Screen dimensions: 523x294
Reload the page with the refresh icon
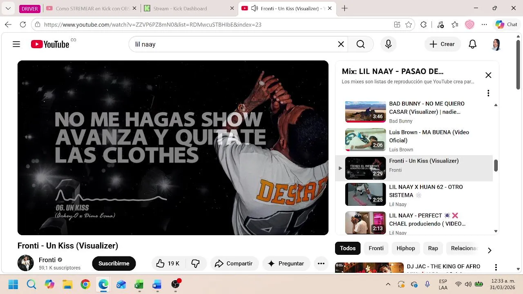click(23, 24)
